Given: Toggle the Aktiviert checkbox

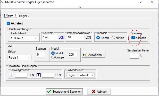Looking at the screenshot, I should point(8,23).
